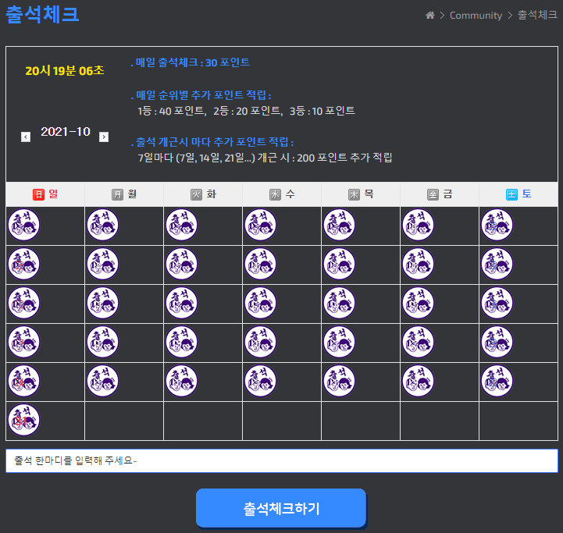
Task: Click the 출석체크 breadcrumb link
Action: pos(537,16)
